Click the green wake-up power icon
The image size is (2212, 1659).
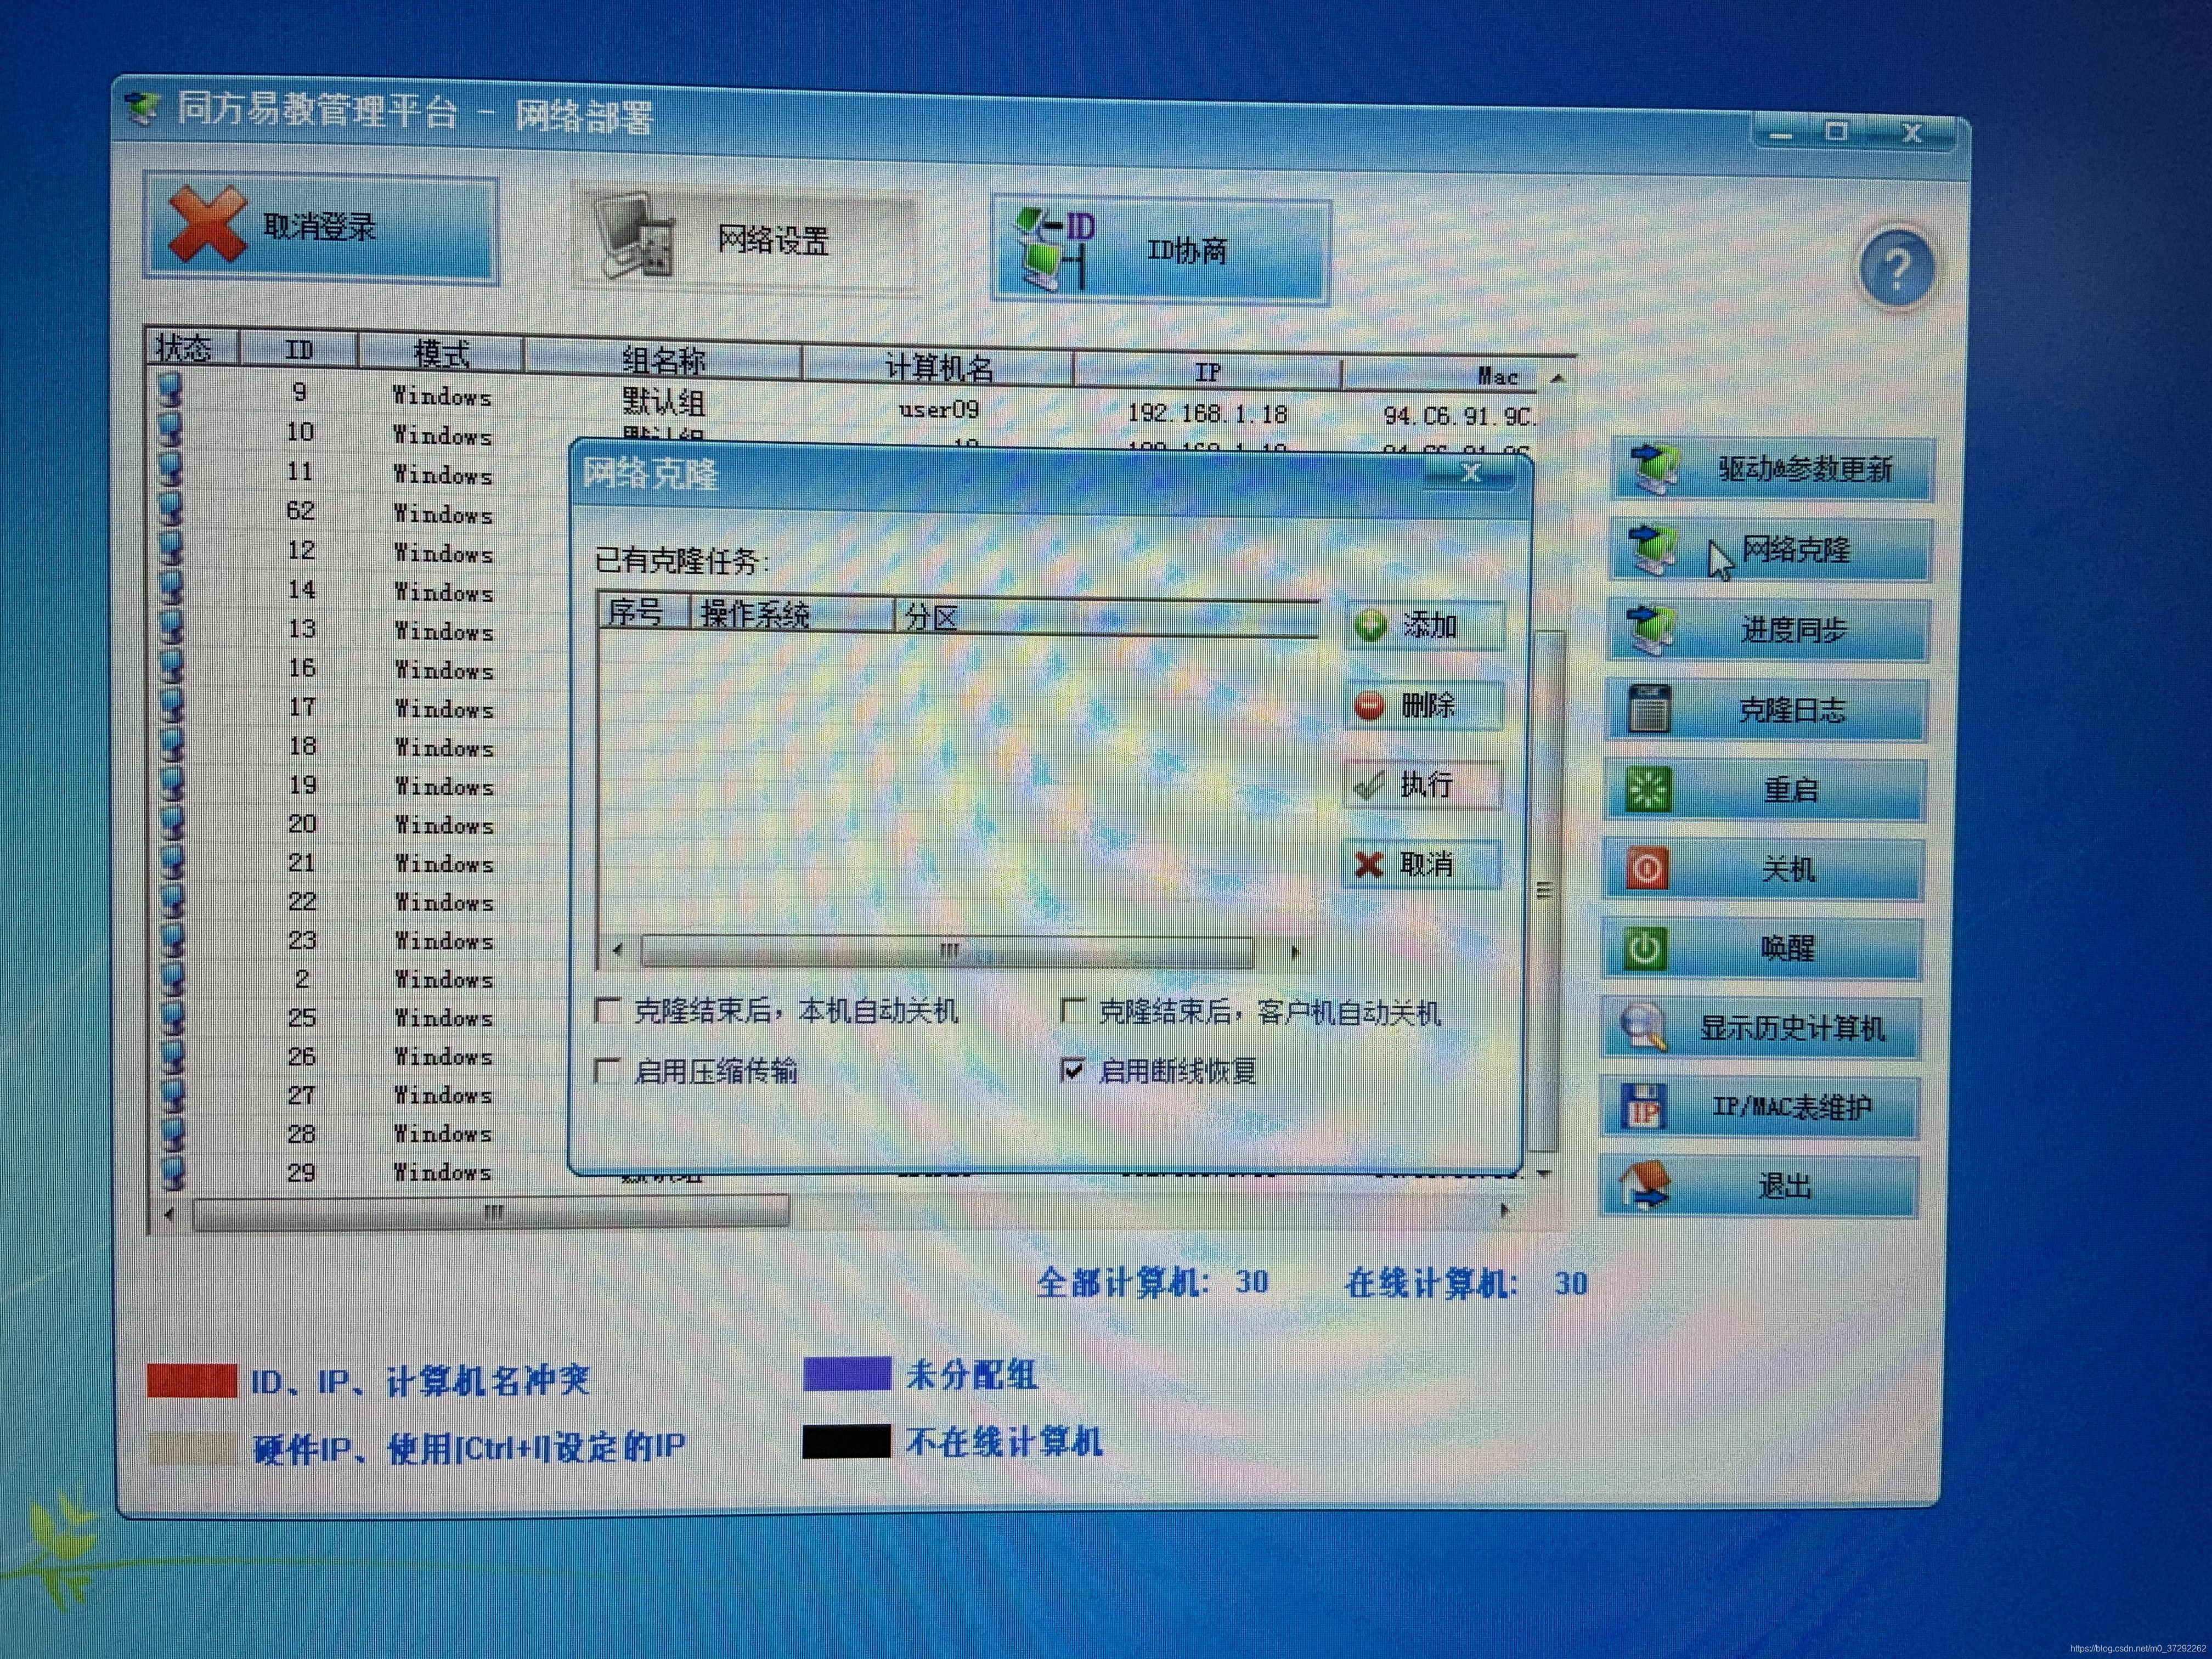click(x=1645, y=948)
